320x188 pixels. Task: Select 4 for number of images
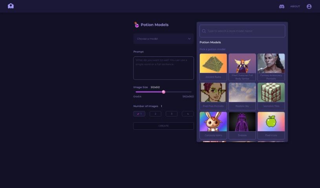[188, 114]
